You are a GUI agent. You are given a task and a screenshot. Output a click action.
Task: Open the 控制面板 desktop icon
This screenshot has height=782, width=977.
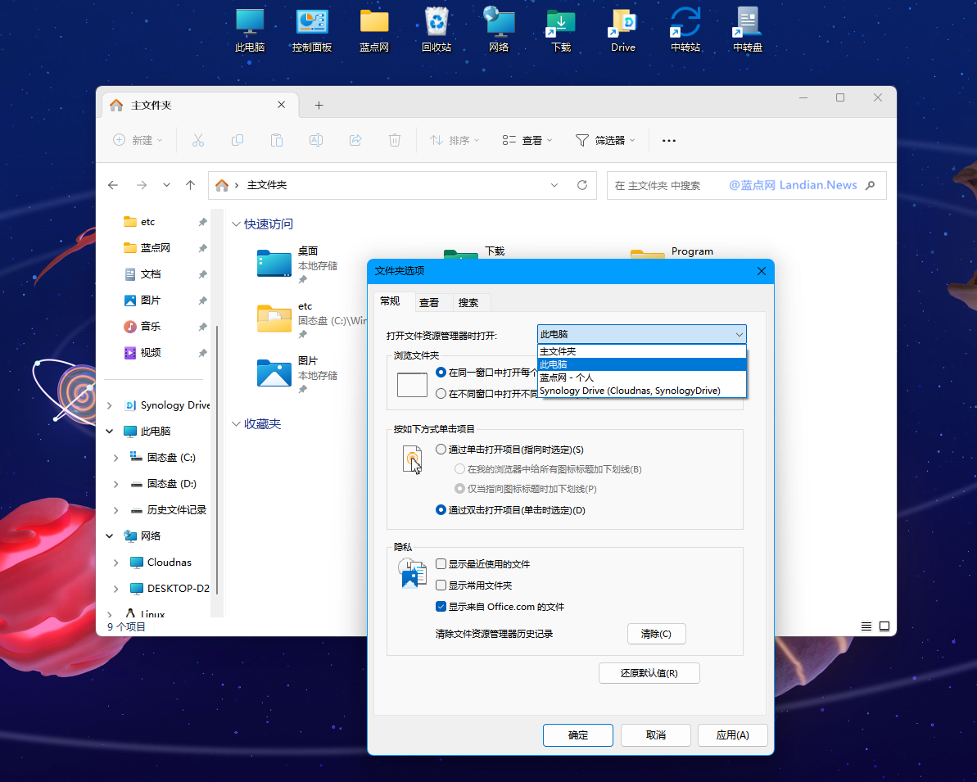[x=311, y=29]
